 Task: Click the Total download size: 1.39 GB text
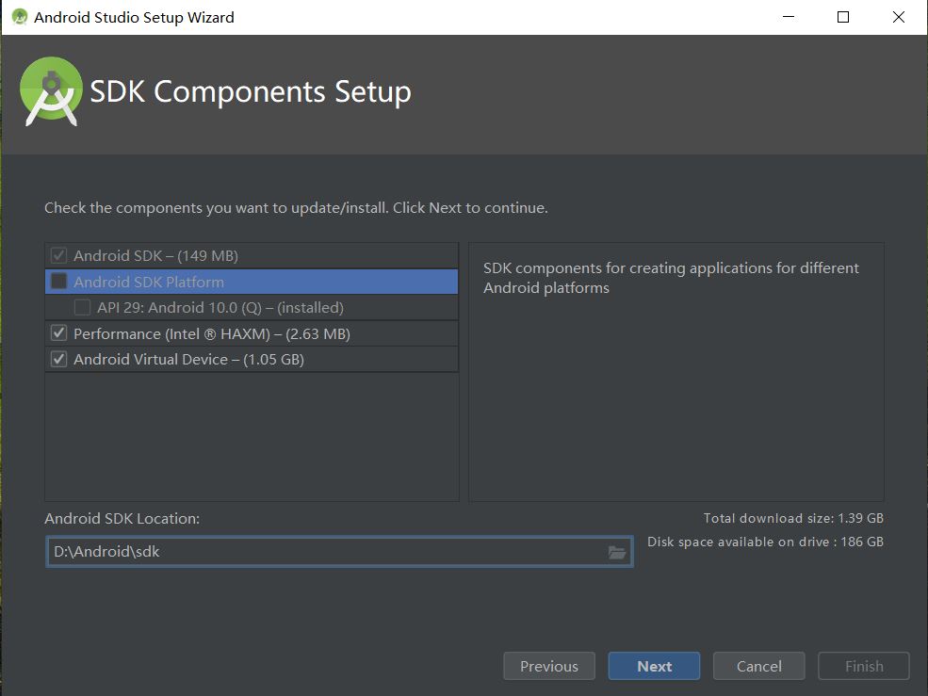793,518
